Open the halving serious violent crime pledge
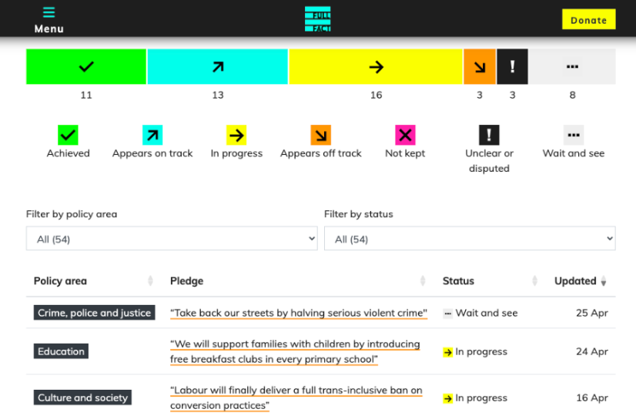636x419 pixels. (x=299, y=313)
